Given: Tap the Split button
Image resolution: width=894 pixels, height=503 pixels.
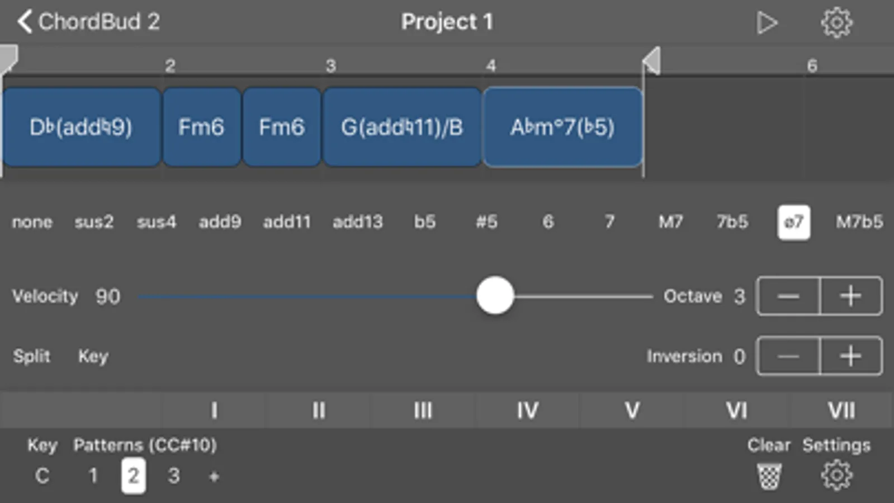Looking at the screenshot, I should coord(31,356).
